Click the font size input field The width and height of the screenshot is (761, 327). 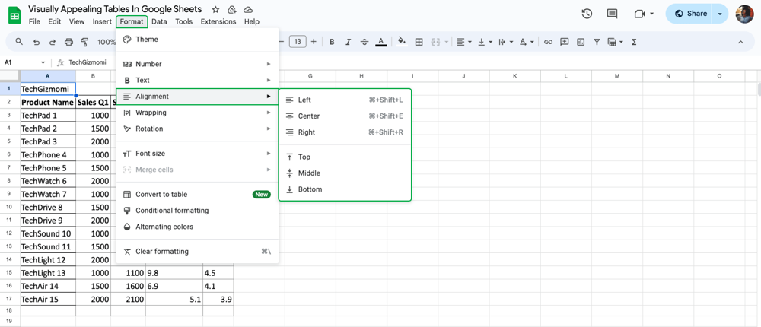(x=298, y=42)
